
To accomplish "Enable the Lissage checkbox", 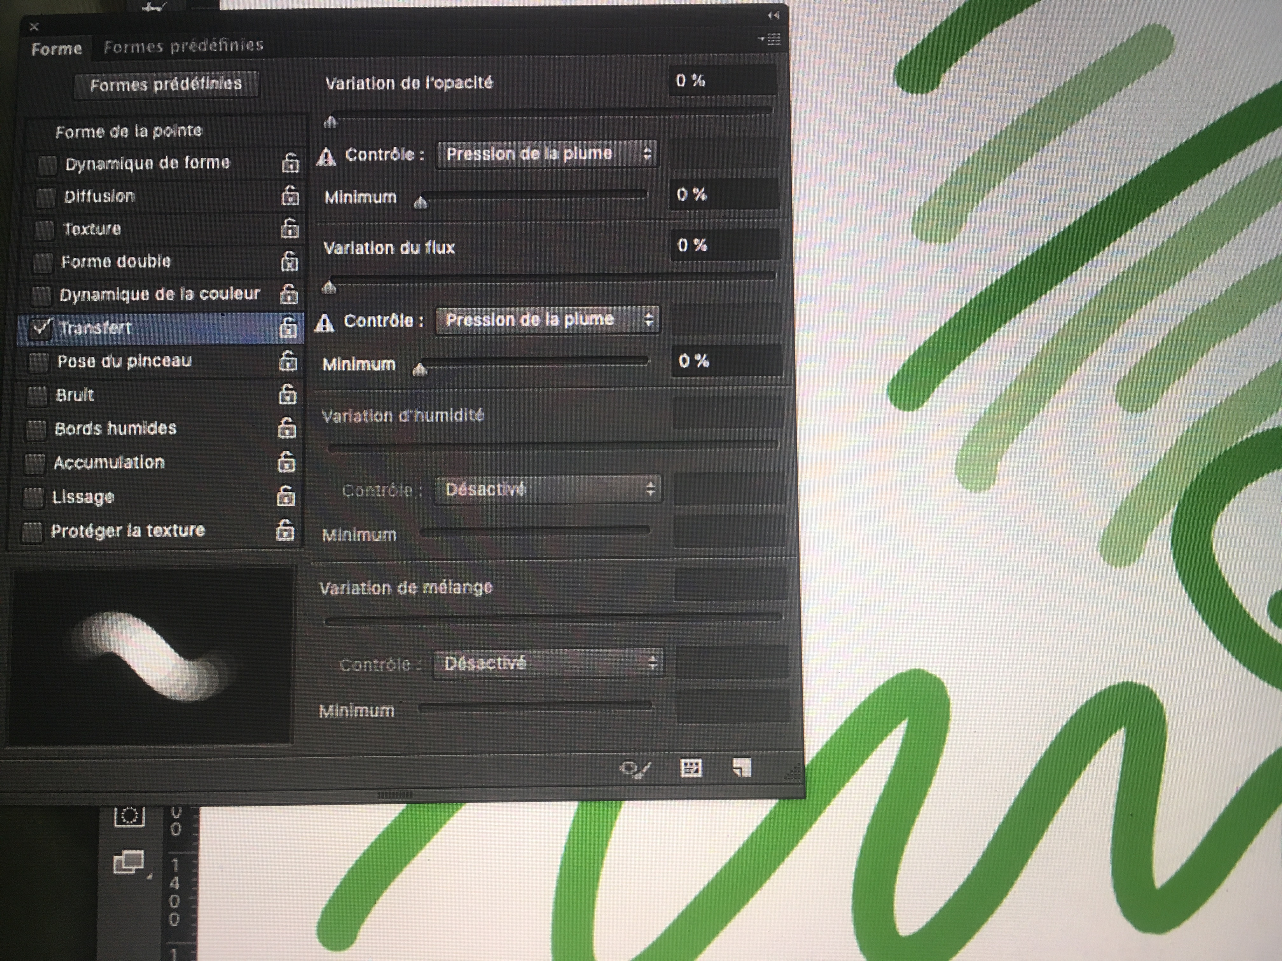I will pyautogui.click(x=34, y=498).
